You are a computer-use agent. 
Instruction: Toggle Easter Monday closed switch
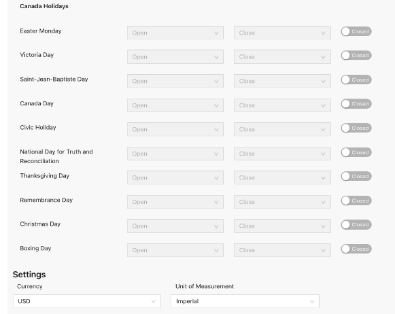(x=356, y=31)
